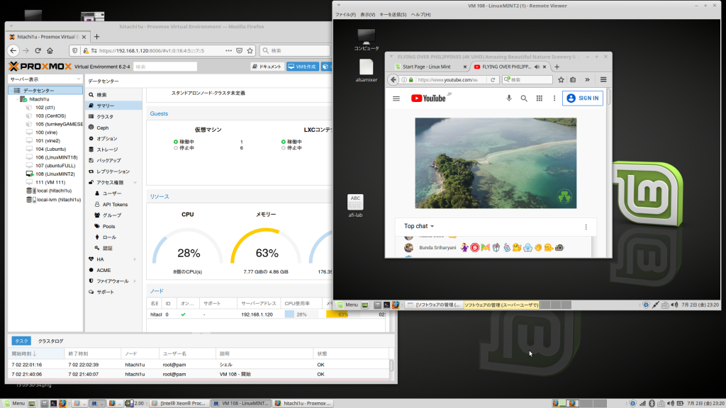
Task: Click the YouTube microphone voice search icon
Action: coord(509,98)
